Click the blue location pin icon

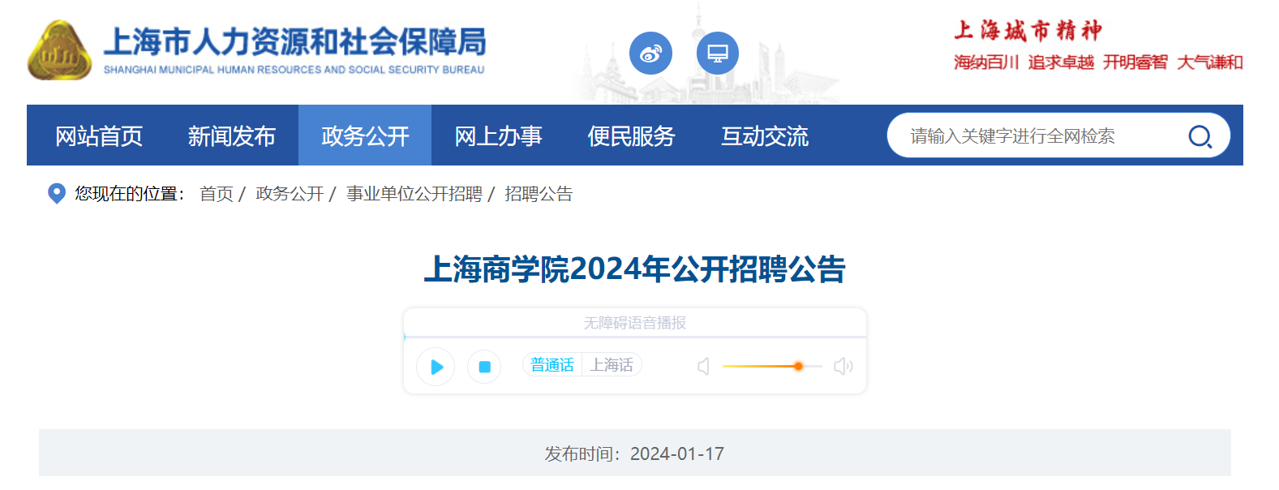(57, 194)
